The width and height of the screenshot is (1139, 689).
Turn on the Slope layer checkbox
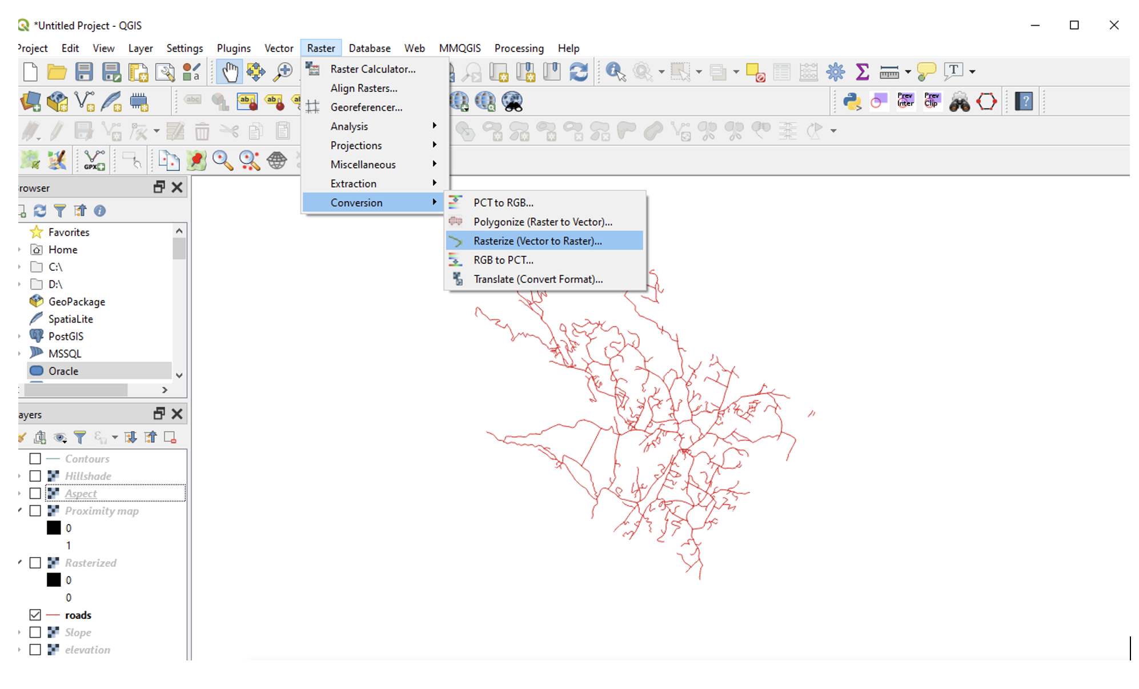point(35,632)
